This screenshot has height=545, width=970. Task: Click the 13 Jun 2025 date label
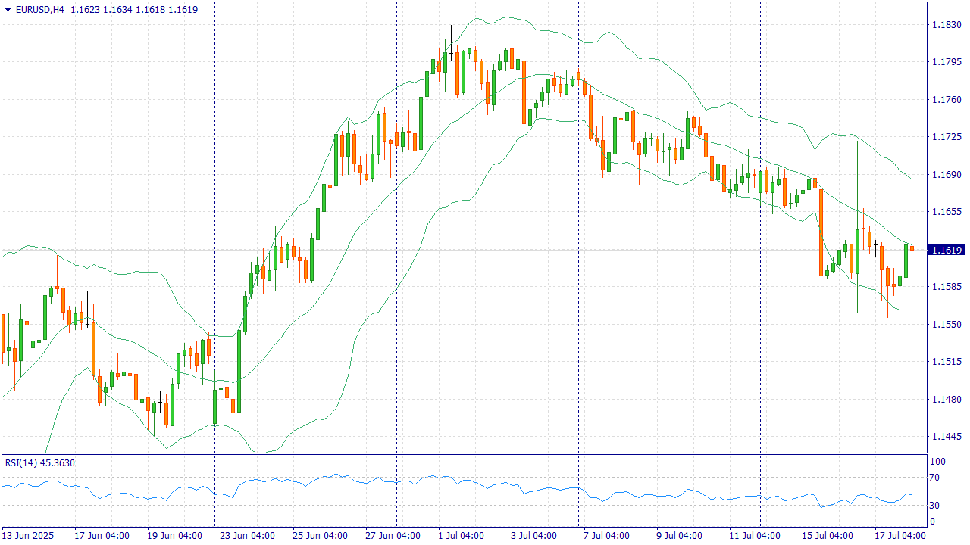tap(28, 536)
